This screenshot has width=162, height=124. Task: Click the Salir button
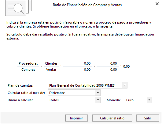pos(148,118)
